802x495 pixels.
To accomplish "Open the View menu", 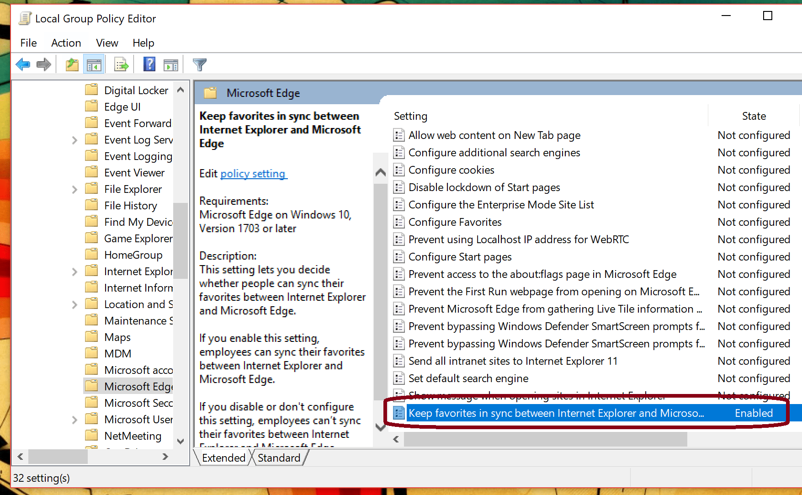I will click(107, 43).
